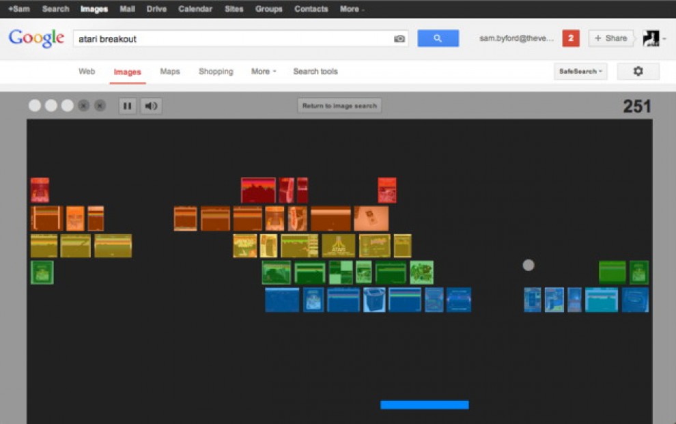Click the blue trash-can brick
This screenshot has width=676, height=424.
(x=374, y=300)
